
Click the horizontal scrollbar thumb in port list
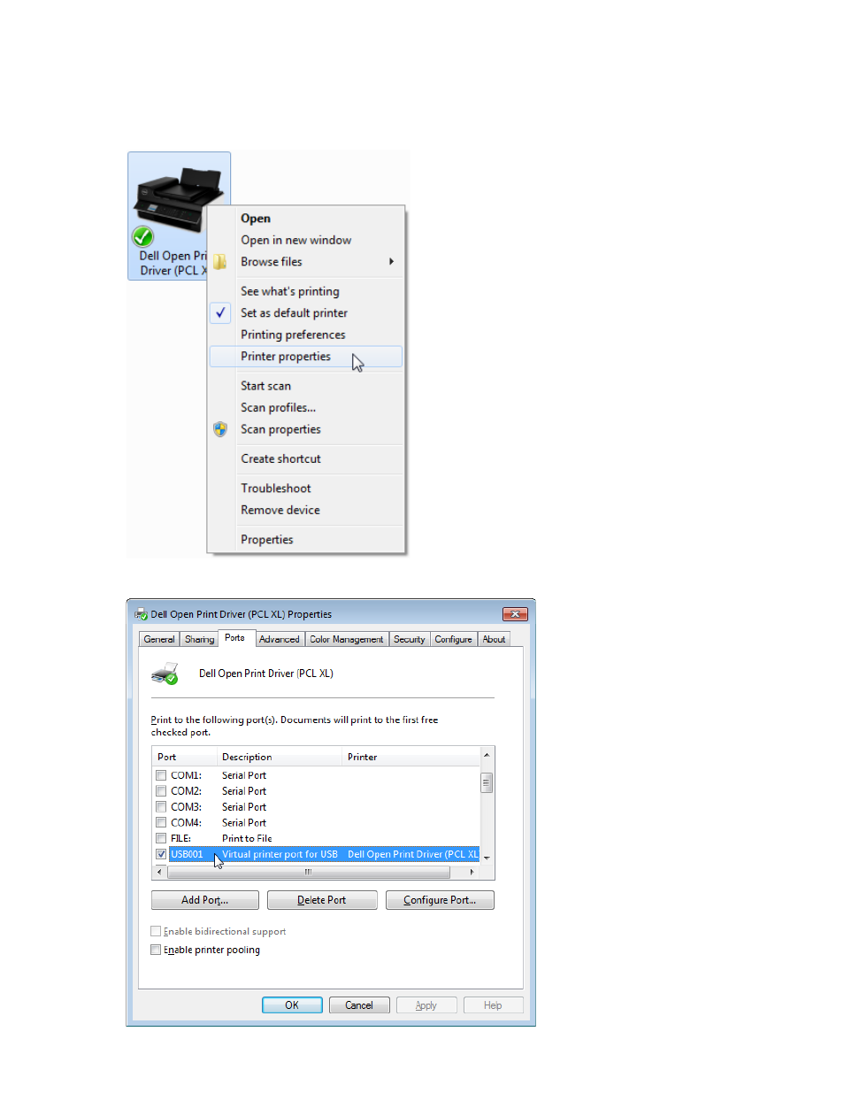(x=308, y=873)
